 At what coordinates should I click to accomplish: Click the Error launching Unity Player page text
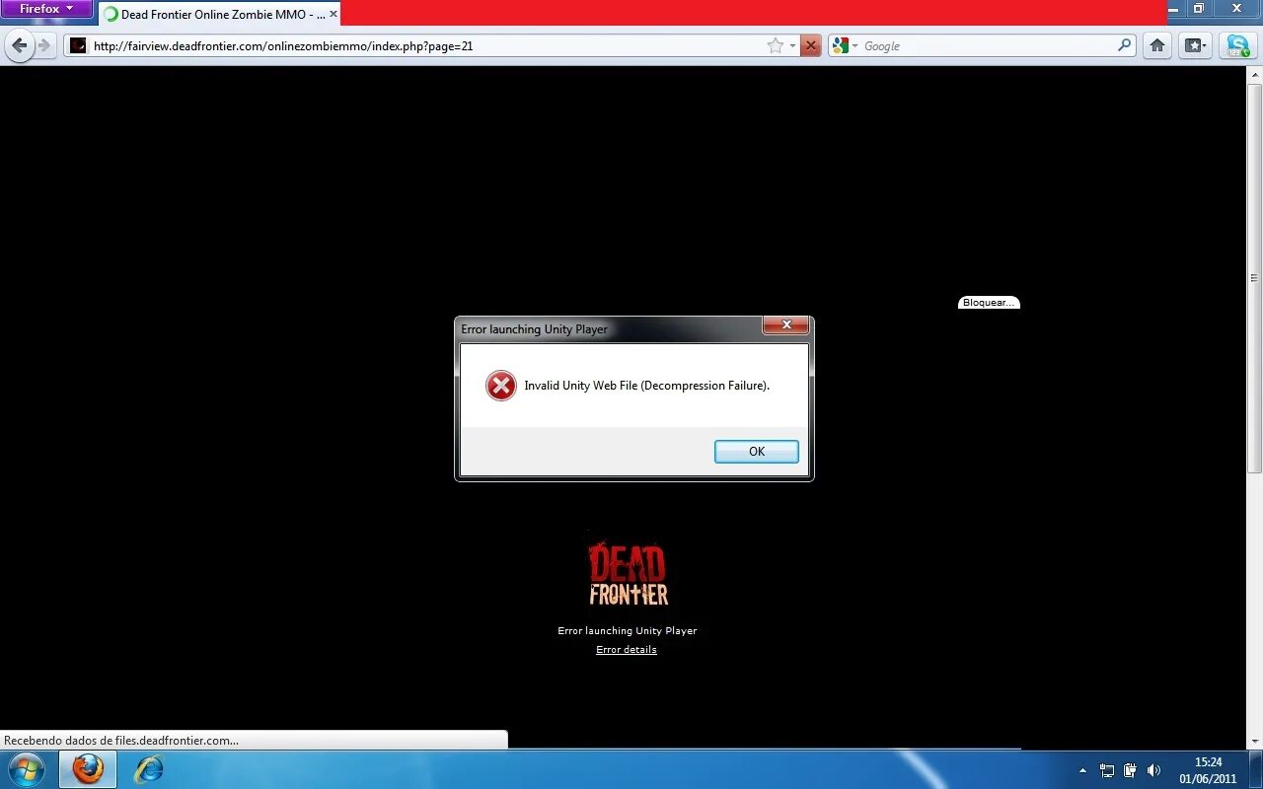pos(628,630)
